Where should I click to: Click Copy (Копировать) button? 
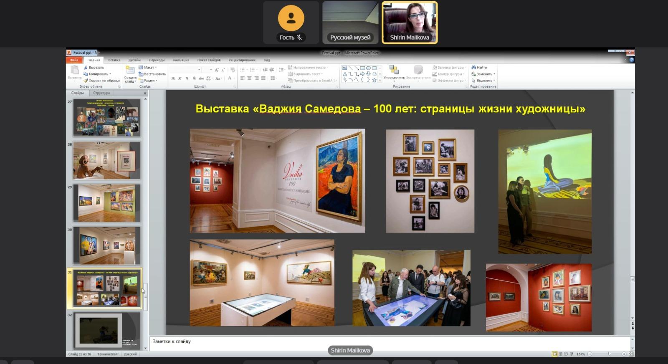(x=97, y=74)
